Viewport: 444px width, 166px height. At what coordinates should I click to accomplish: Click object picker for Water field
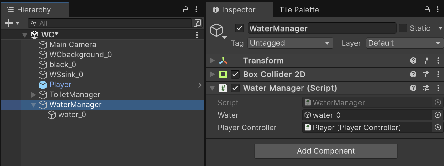tap(438, 115)
